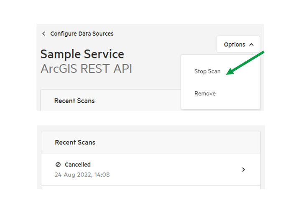Click the Cancelled status label
Screen dimensions: 301x211
click(78, 164)
